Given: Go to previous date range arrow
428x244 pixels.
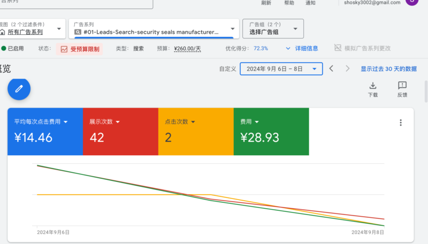Looking at the screenshot, I should [x=331, y=68].
